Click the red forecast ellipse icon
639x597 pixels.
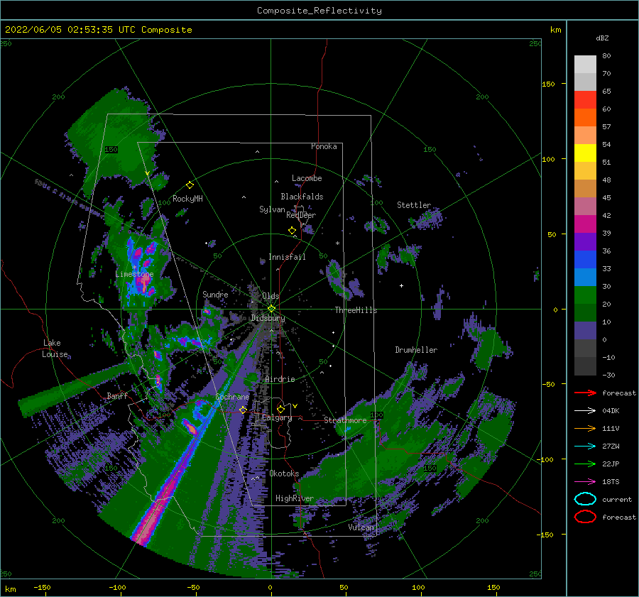[585, 517]
